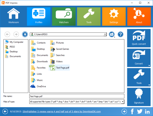The image size is (153, 116).
Task: Open the Facebook page link
Action: [132, 111]
